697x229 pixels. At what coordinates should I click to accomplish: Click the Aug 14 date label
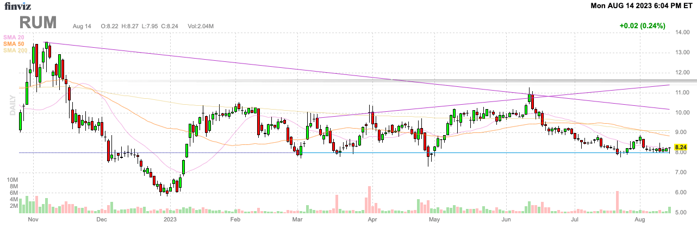pyautogui.click(x=82, y=26)
